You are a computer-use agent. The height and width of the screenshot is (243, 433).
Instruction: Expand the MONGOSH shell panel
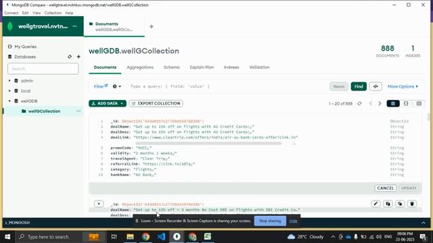(x=424, y=223)
